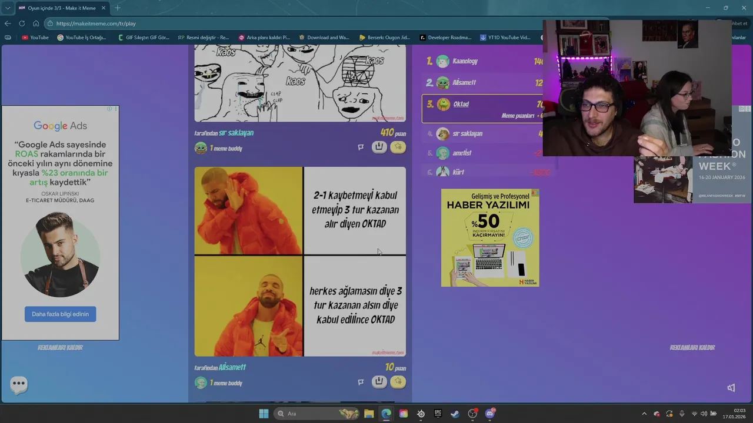Open the YouTube bookmark
This screenshot has height=423, width=753.
tap(35, 38)
